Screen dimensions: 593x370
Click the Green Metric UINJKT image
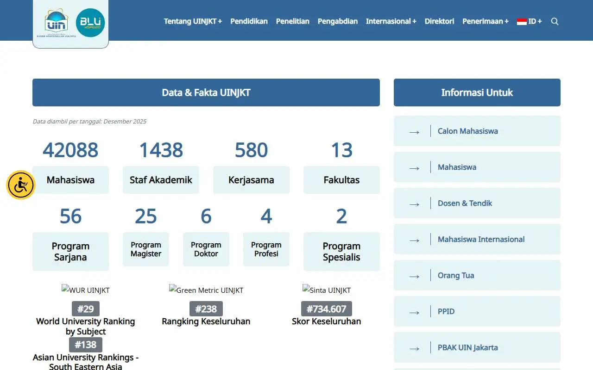[x=206, y=290]
